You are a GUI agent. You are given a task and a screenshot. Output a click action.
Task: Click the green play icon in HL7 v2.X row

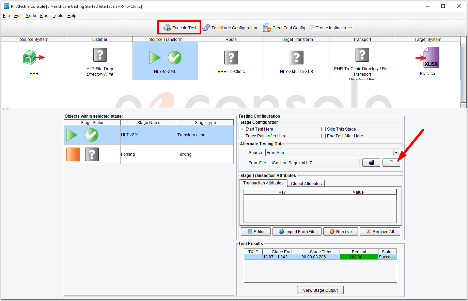click(x=72, y=135)
